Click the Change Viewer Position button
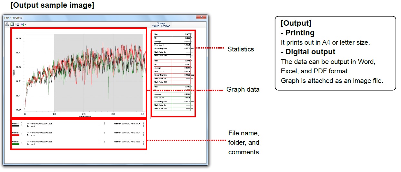 (161, 24)
